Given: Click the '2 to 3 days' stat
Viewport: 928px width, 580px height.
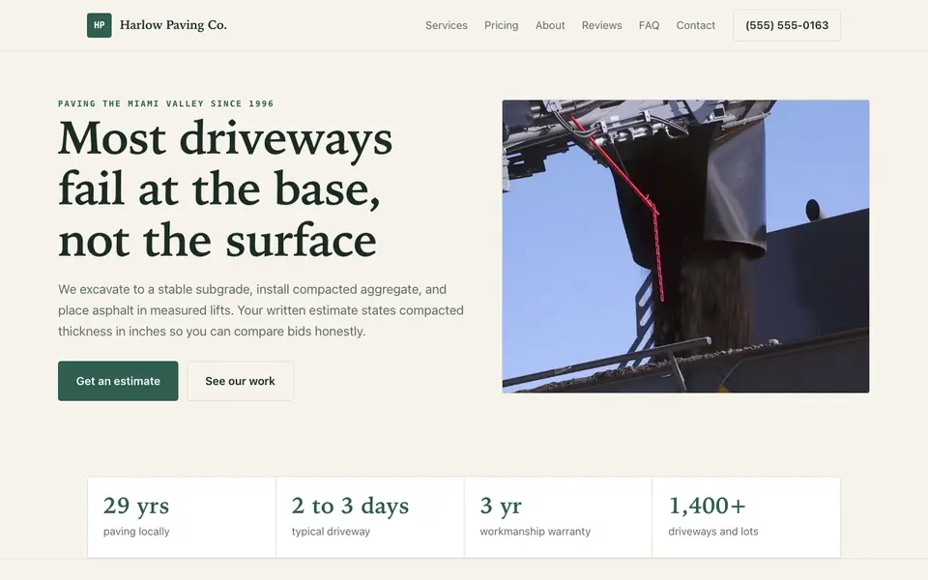Looking at the screenshot, I should pyautogui.click(x=350, y=506).
